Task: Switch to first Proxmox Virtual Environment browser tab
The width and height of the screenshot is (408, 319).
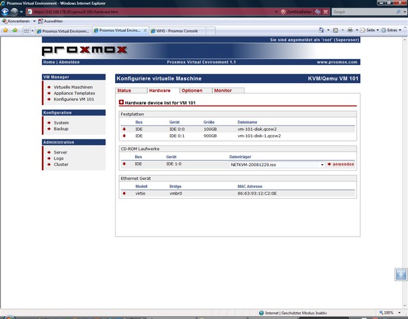Action: point(63,31)
